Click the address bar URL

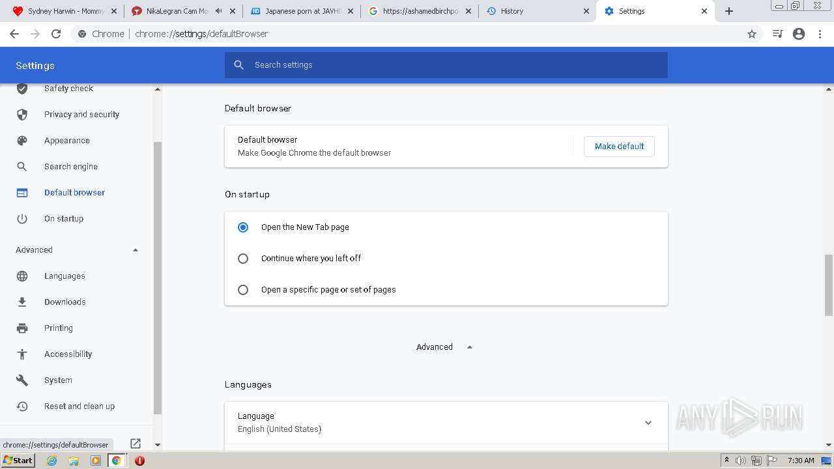click(x=201, y=34)
